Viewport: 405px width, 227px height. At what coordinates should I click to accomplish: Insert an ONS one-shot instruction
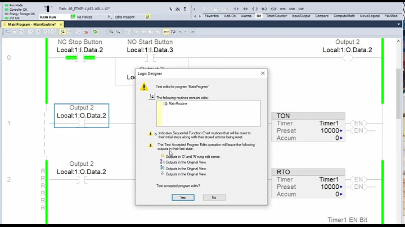click(x=282, y=9)
